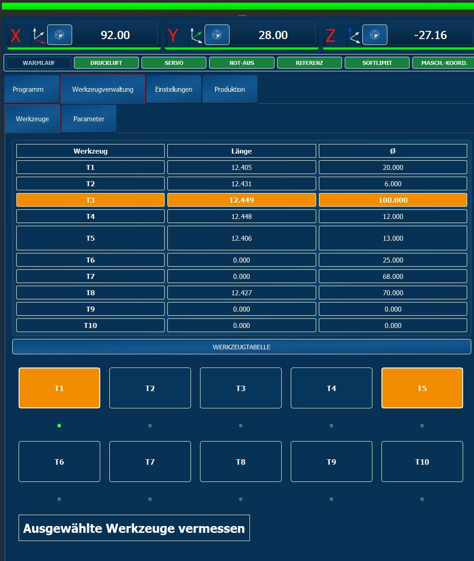Switch to the Parameter sub-tab
The image size is (474, 561).
point(89,119)
